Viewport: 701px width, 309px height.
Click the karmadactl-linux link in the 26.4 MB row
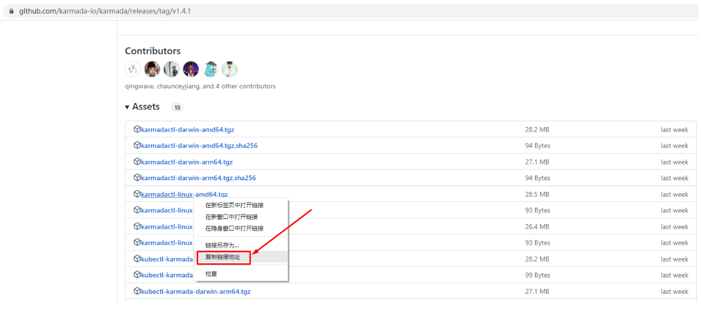167,226
